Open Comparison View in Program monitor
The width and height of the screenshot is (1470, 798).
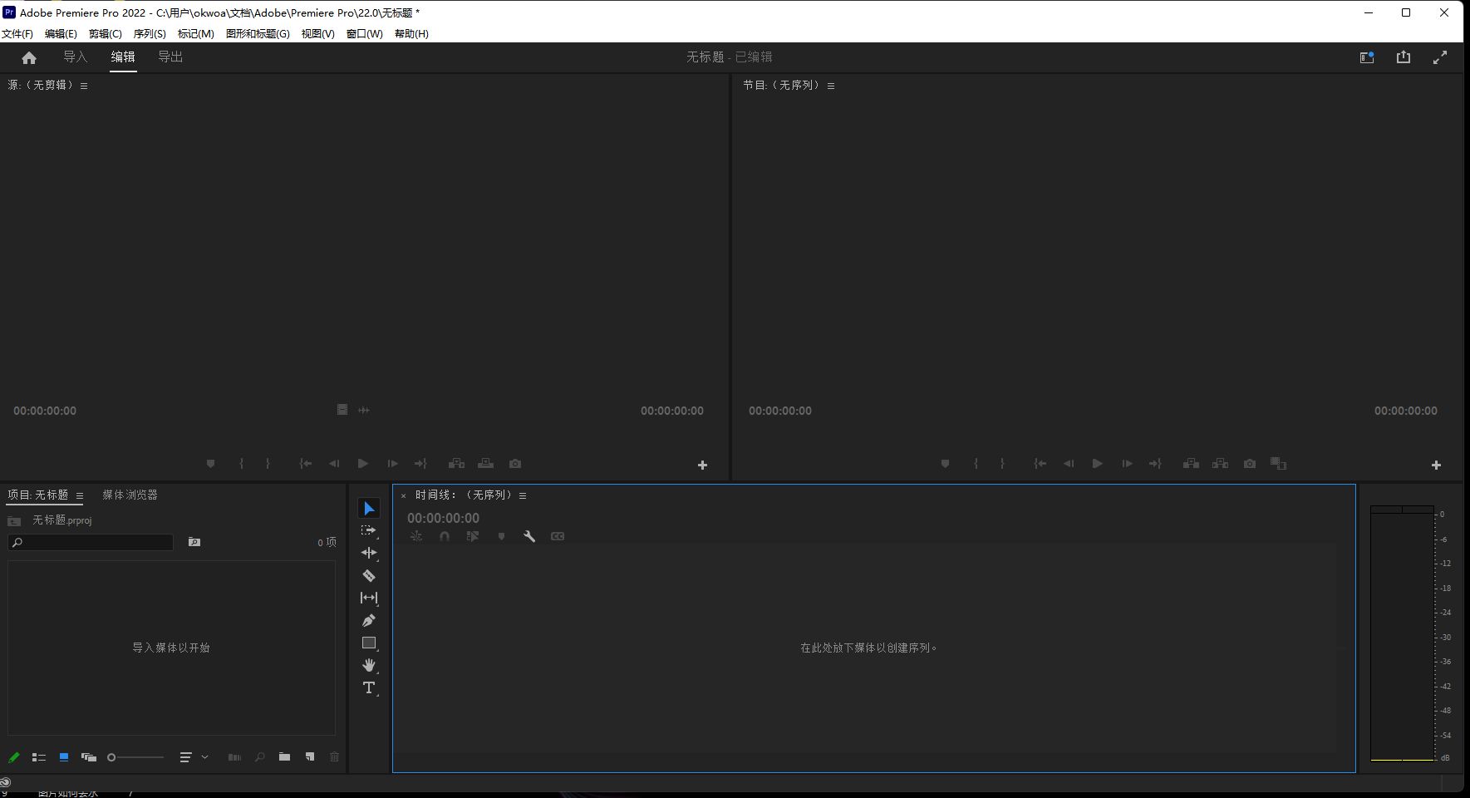tap(1279, 464)
